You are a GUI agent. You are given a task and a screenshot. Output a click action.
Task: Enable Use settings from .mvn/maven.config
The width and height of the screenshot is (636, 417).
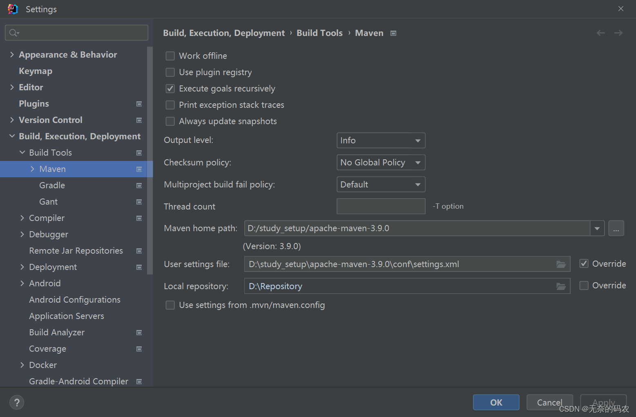170,305
